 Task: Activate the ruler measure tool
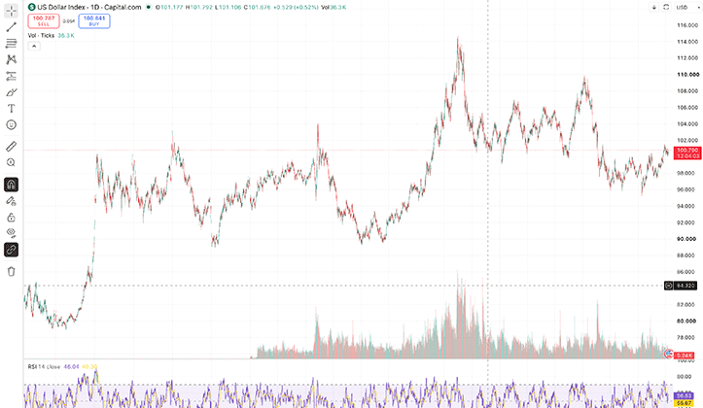pyautogui.click(x=12, y=147)
